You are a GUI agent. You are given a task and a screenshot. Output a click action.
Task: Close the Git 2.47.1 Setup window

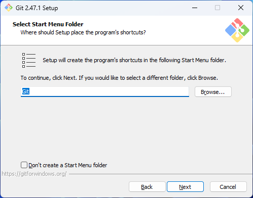241,8
